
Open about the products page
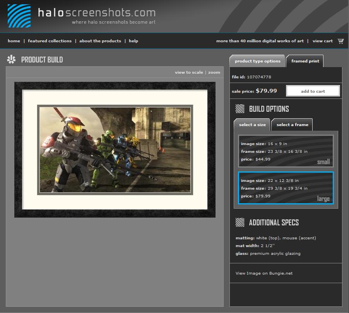[100, 41]
